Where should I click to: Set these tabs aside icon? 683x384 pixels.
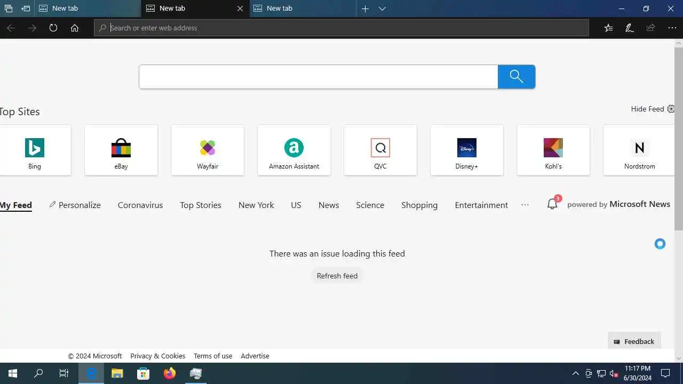pos(26,9)
